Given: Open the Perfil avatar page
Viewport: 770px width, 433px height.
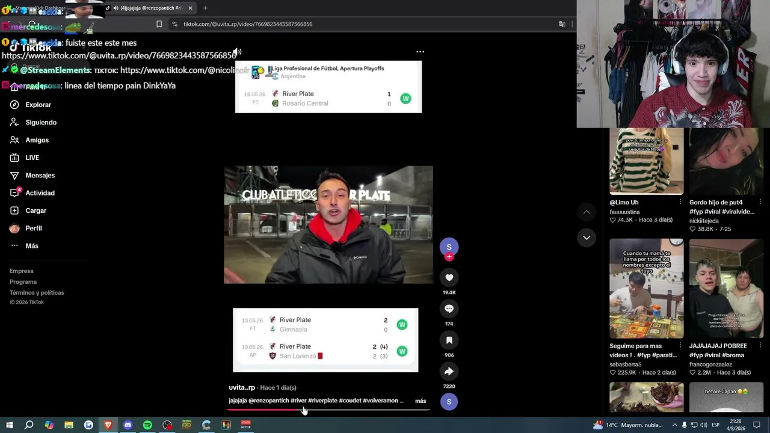Looking at the screenshot, I should pyautogui.click(x=26, y=229).
